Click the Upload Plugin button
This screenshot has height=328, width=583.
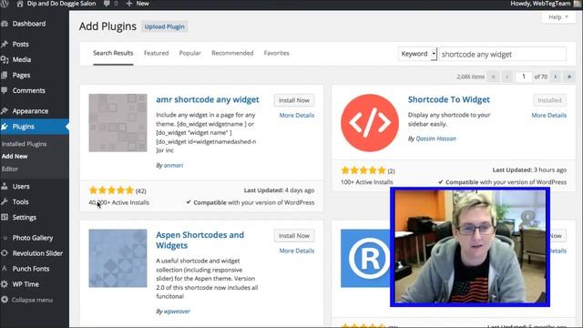164,26
